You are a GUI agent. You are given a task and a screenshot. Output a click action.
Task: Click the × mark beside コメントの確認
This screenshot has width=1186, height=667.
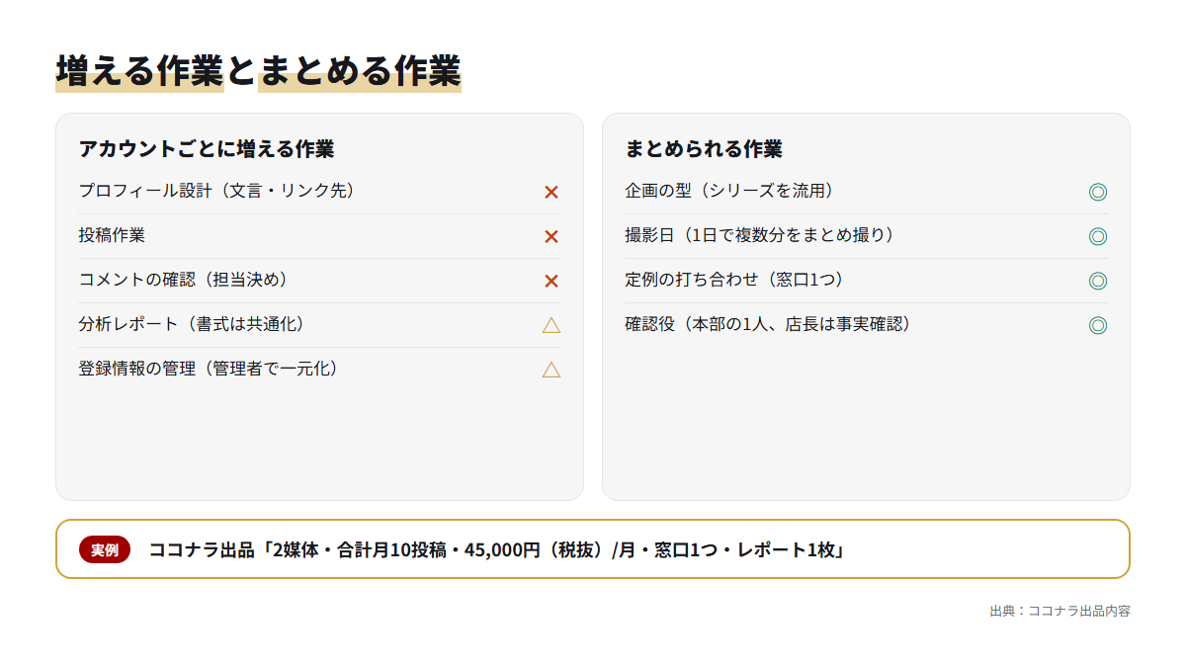(551, 281)
